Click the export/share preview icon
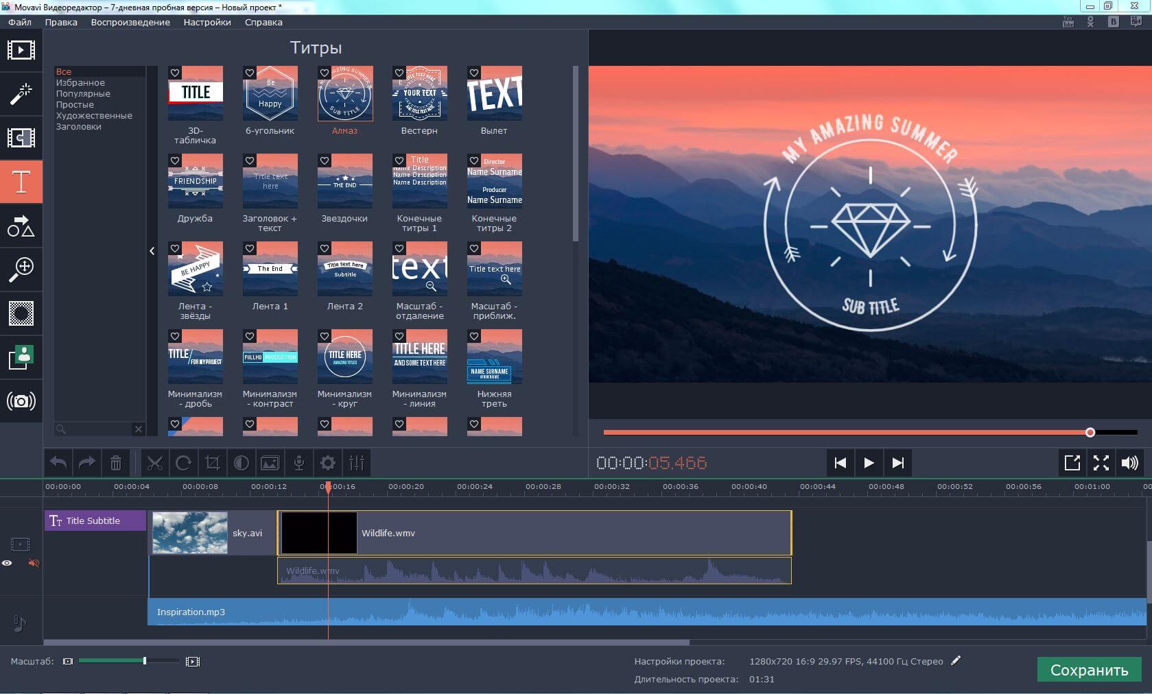 point(1072,463)
